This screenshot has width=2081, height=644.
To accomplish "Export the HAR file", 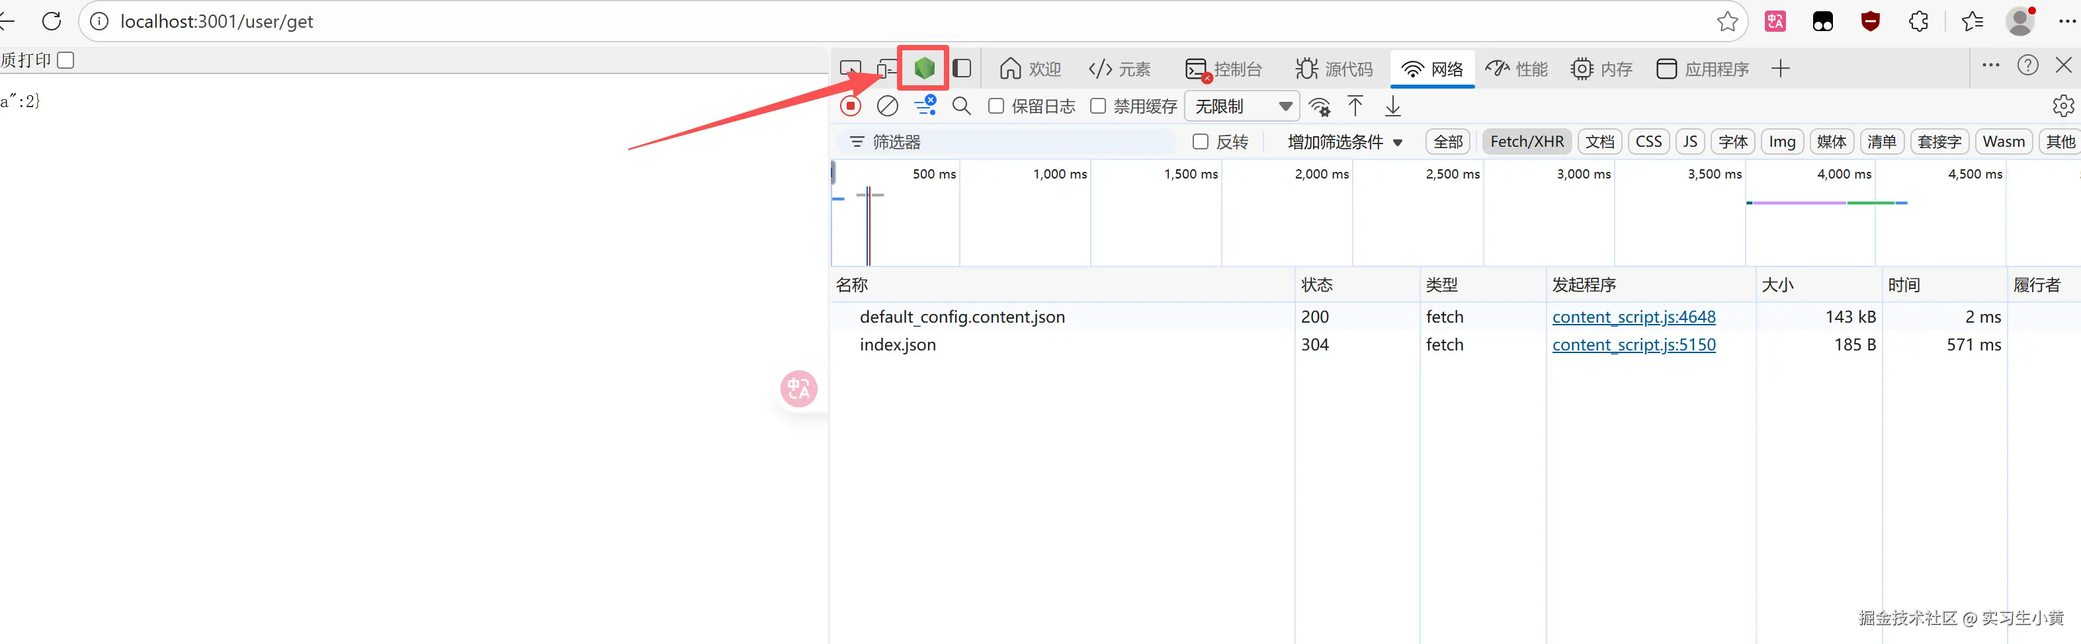I will coord(1392,106).
